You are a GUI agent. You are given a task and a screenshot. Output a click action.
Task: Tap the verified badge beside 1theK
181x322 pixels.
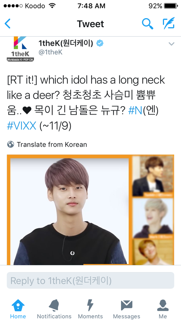point(100,43)
